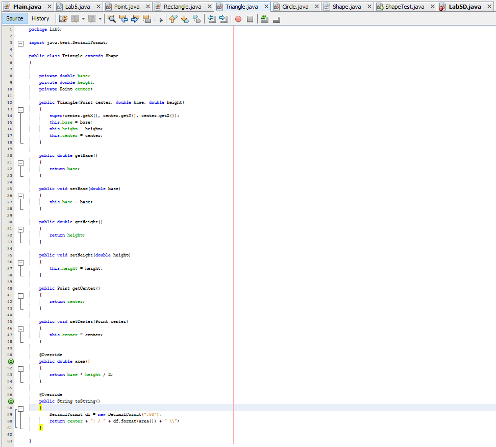Switch to the ShapeTest.java tab
This screenshot has height=447, width=496.
[x=403, y=7]
